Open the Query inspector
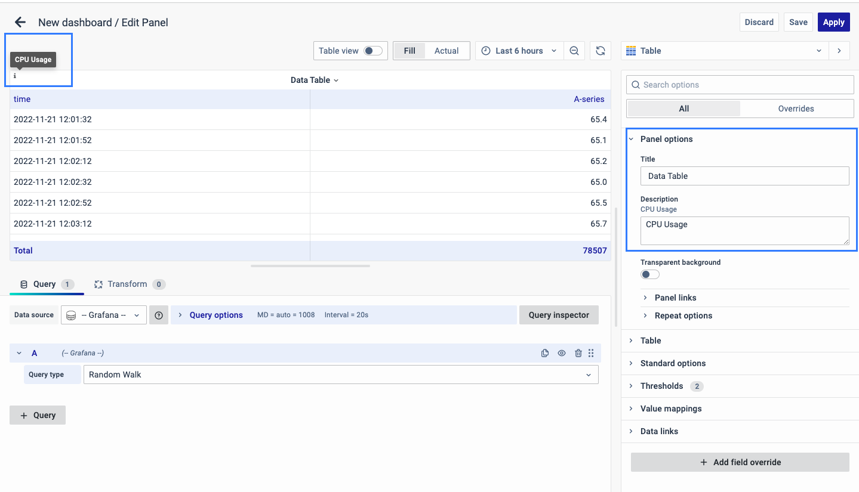 [558, 315]
